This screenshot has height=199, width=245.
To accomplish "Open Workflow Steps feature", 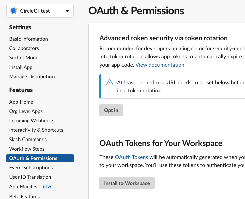I will (x=27, y=149).
